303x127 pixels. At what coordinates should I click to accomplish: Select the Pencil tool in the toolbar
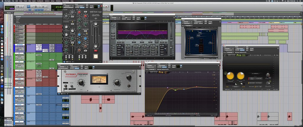[x=46, y=7]
